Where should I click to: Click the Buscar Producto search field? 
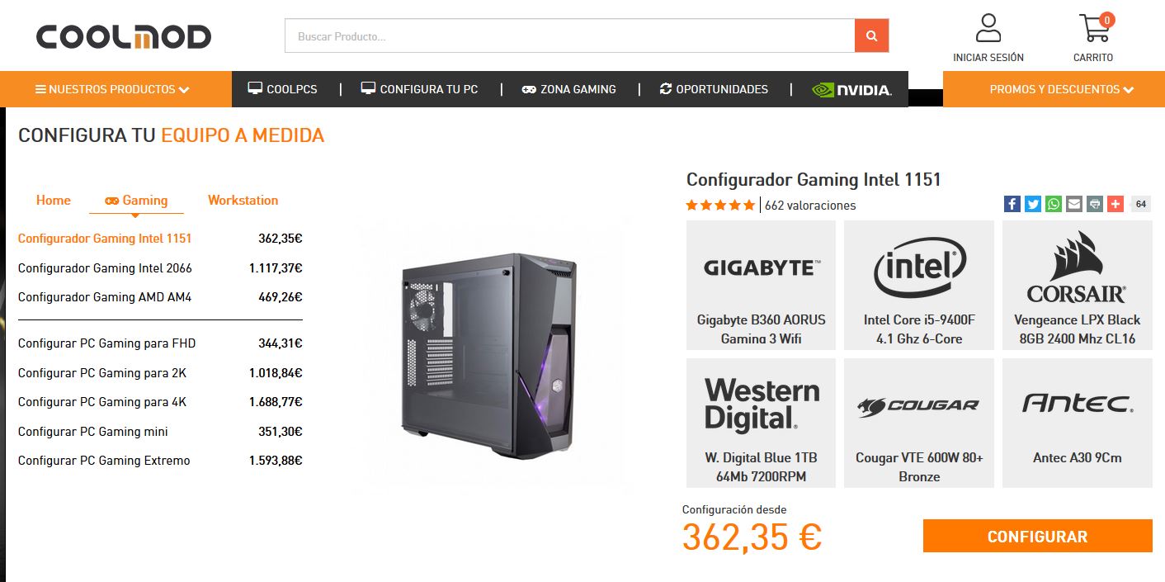(x=570, y=35)
